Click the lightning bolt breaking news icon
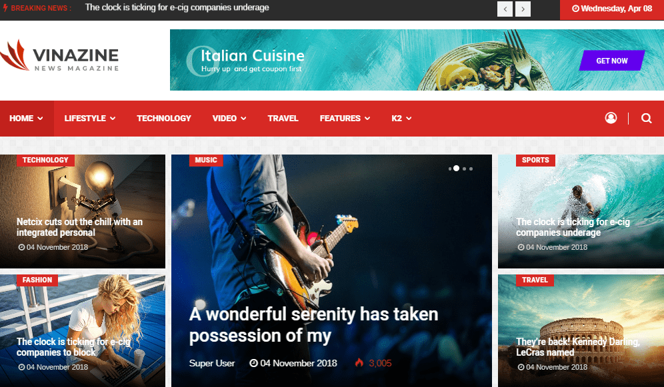Screen dimensions: 664x387 pyautogui.click(x=5, y=7)
